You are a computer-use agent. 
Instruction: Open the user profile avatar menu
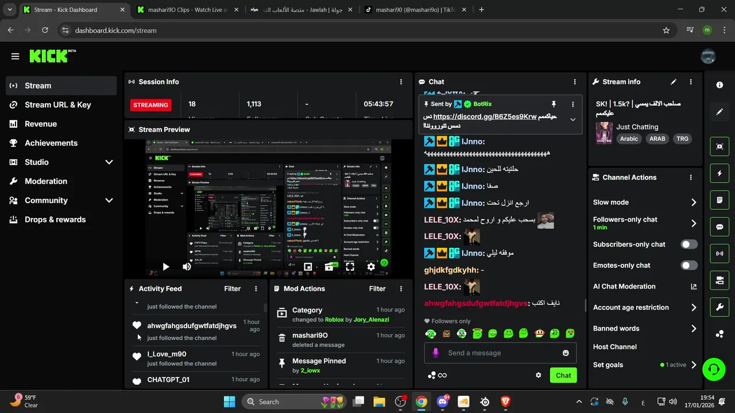tap(708, 56)
